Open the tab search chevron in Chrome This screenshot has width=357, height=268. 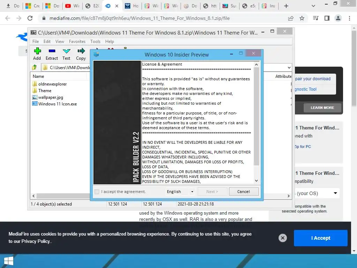click(x=313, y=6)
